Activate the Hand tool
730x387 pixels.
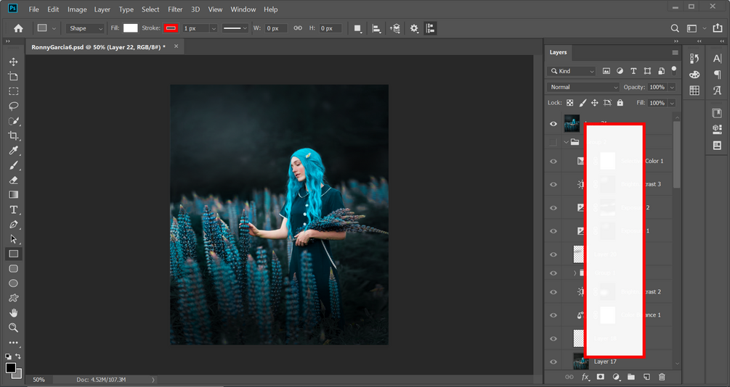tap(13, 313)
